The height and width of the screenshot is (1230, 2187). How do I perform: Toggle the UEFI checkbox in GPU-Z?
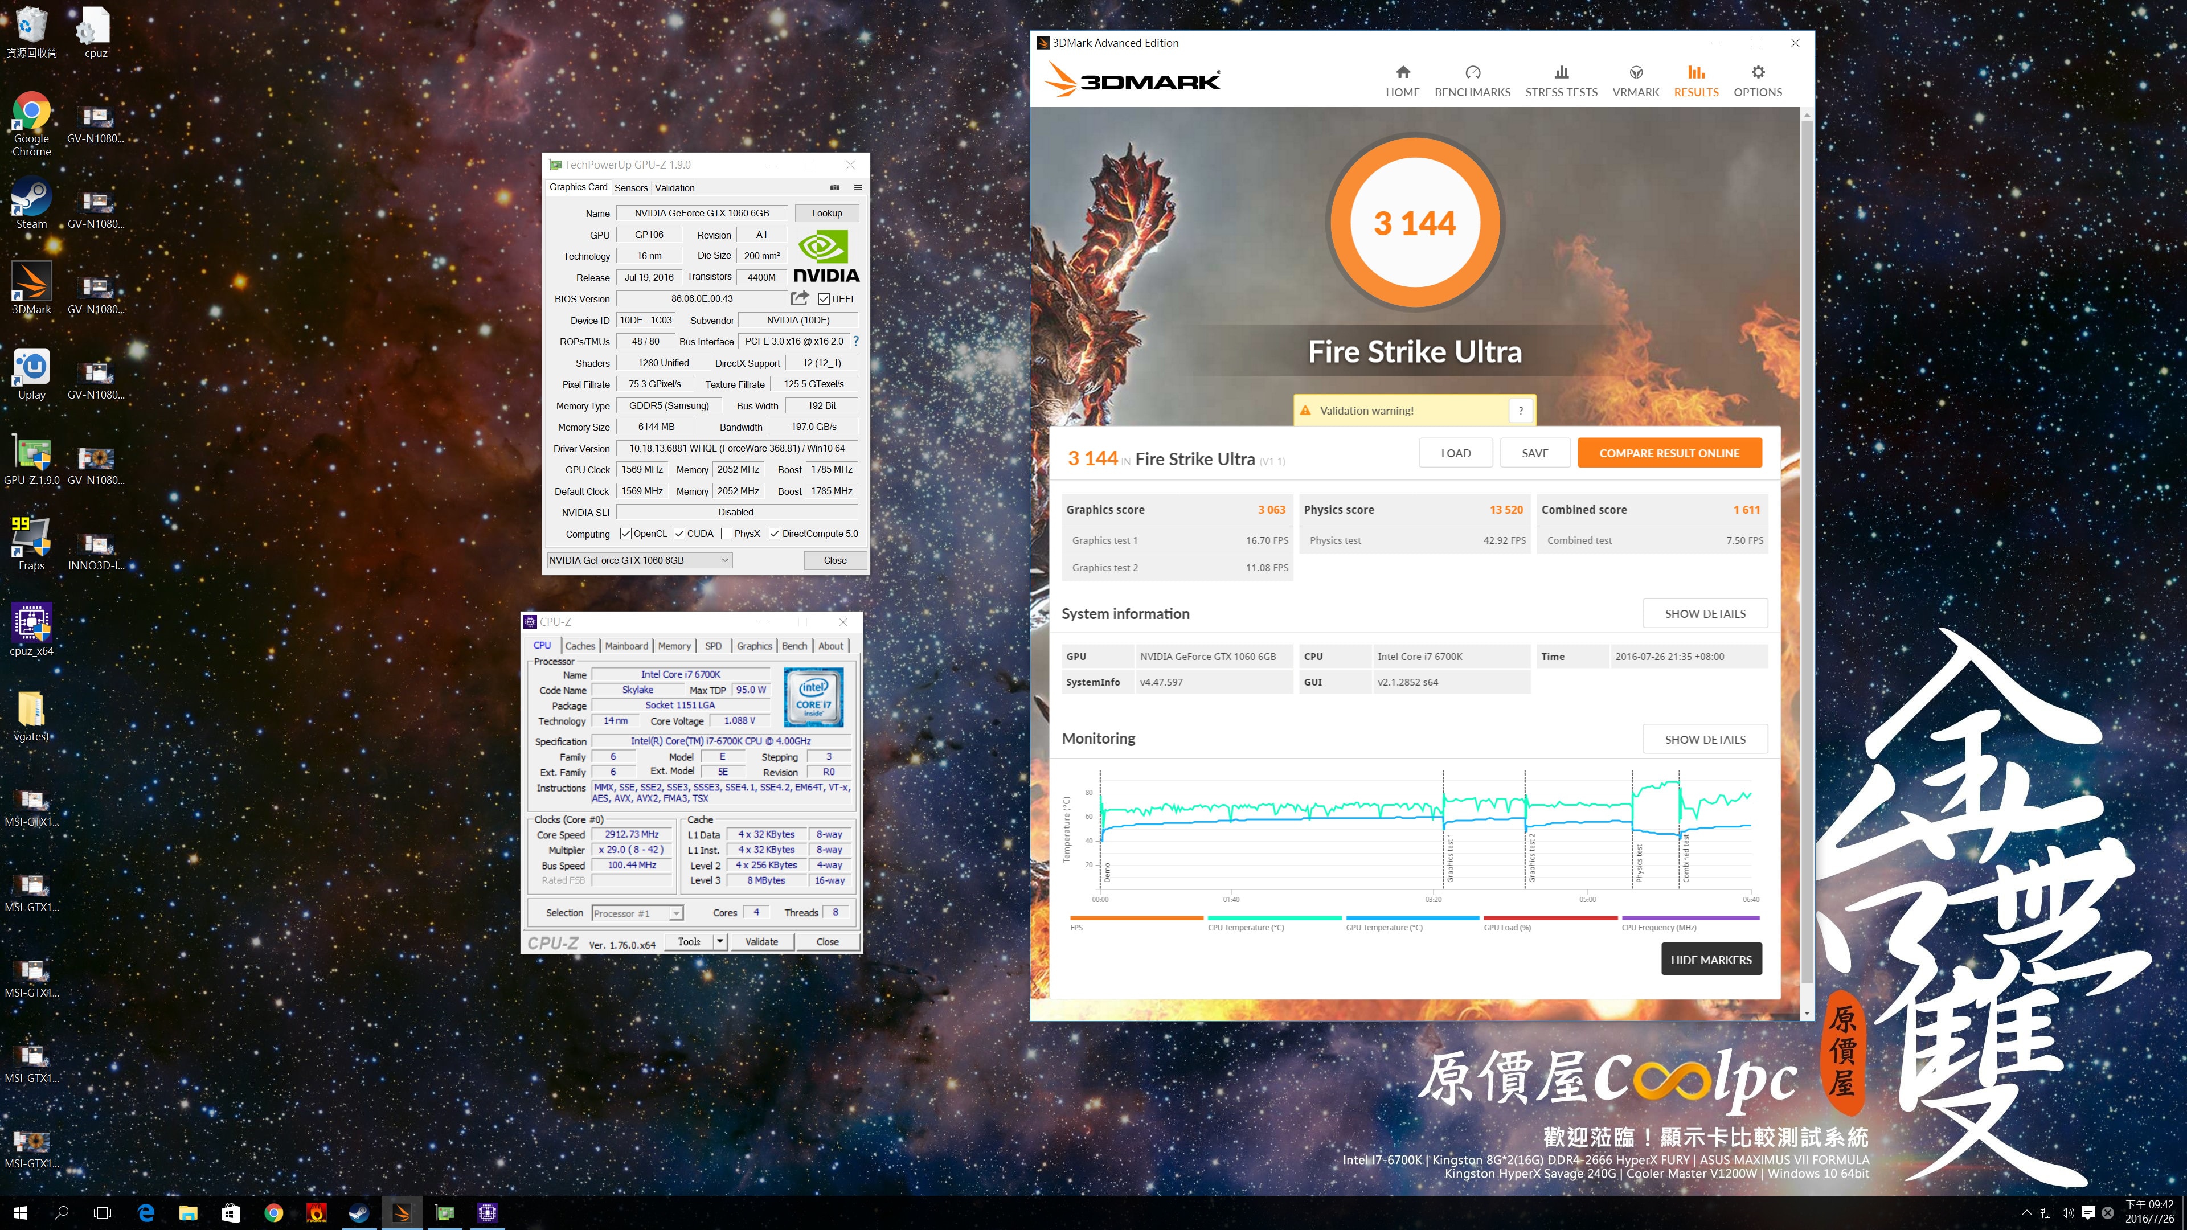point(824,299)
